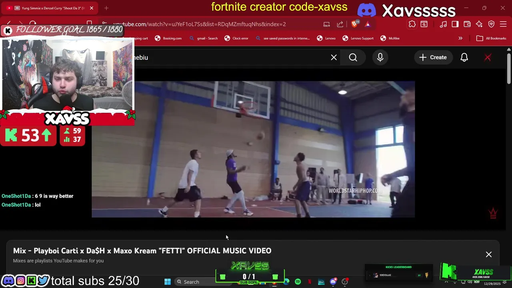Click the Brave VPN shield icon
This screenshot has height=288, width=512.
coord(492,24)
